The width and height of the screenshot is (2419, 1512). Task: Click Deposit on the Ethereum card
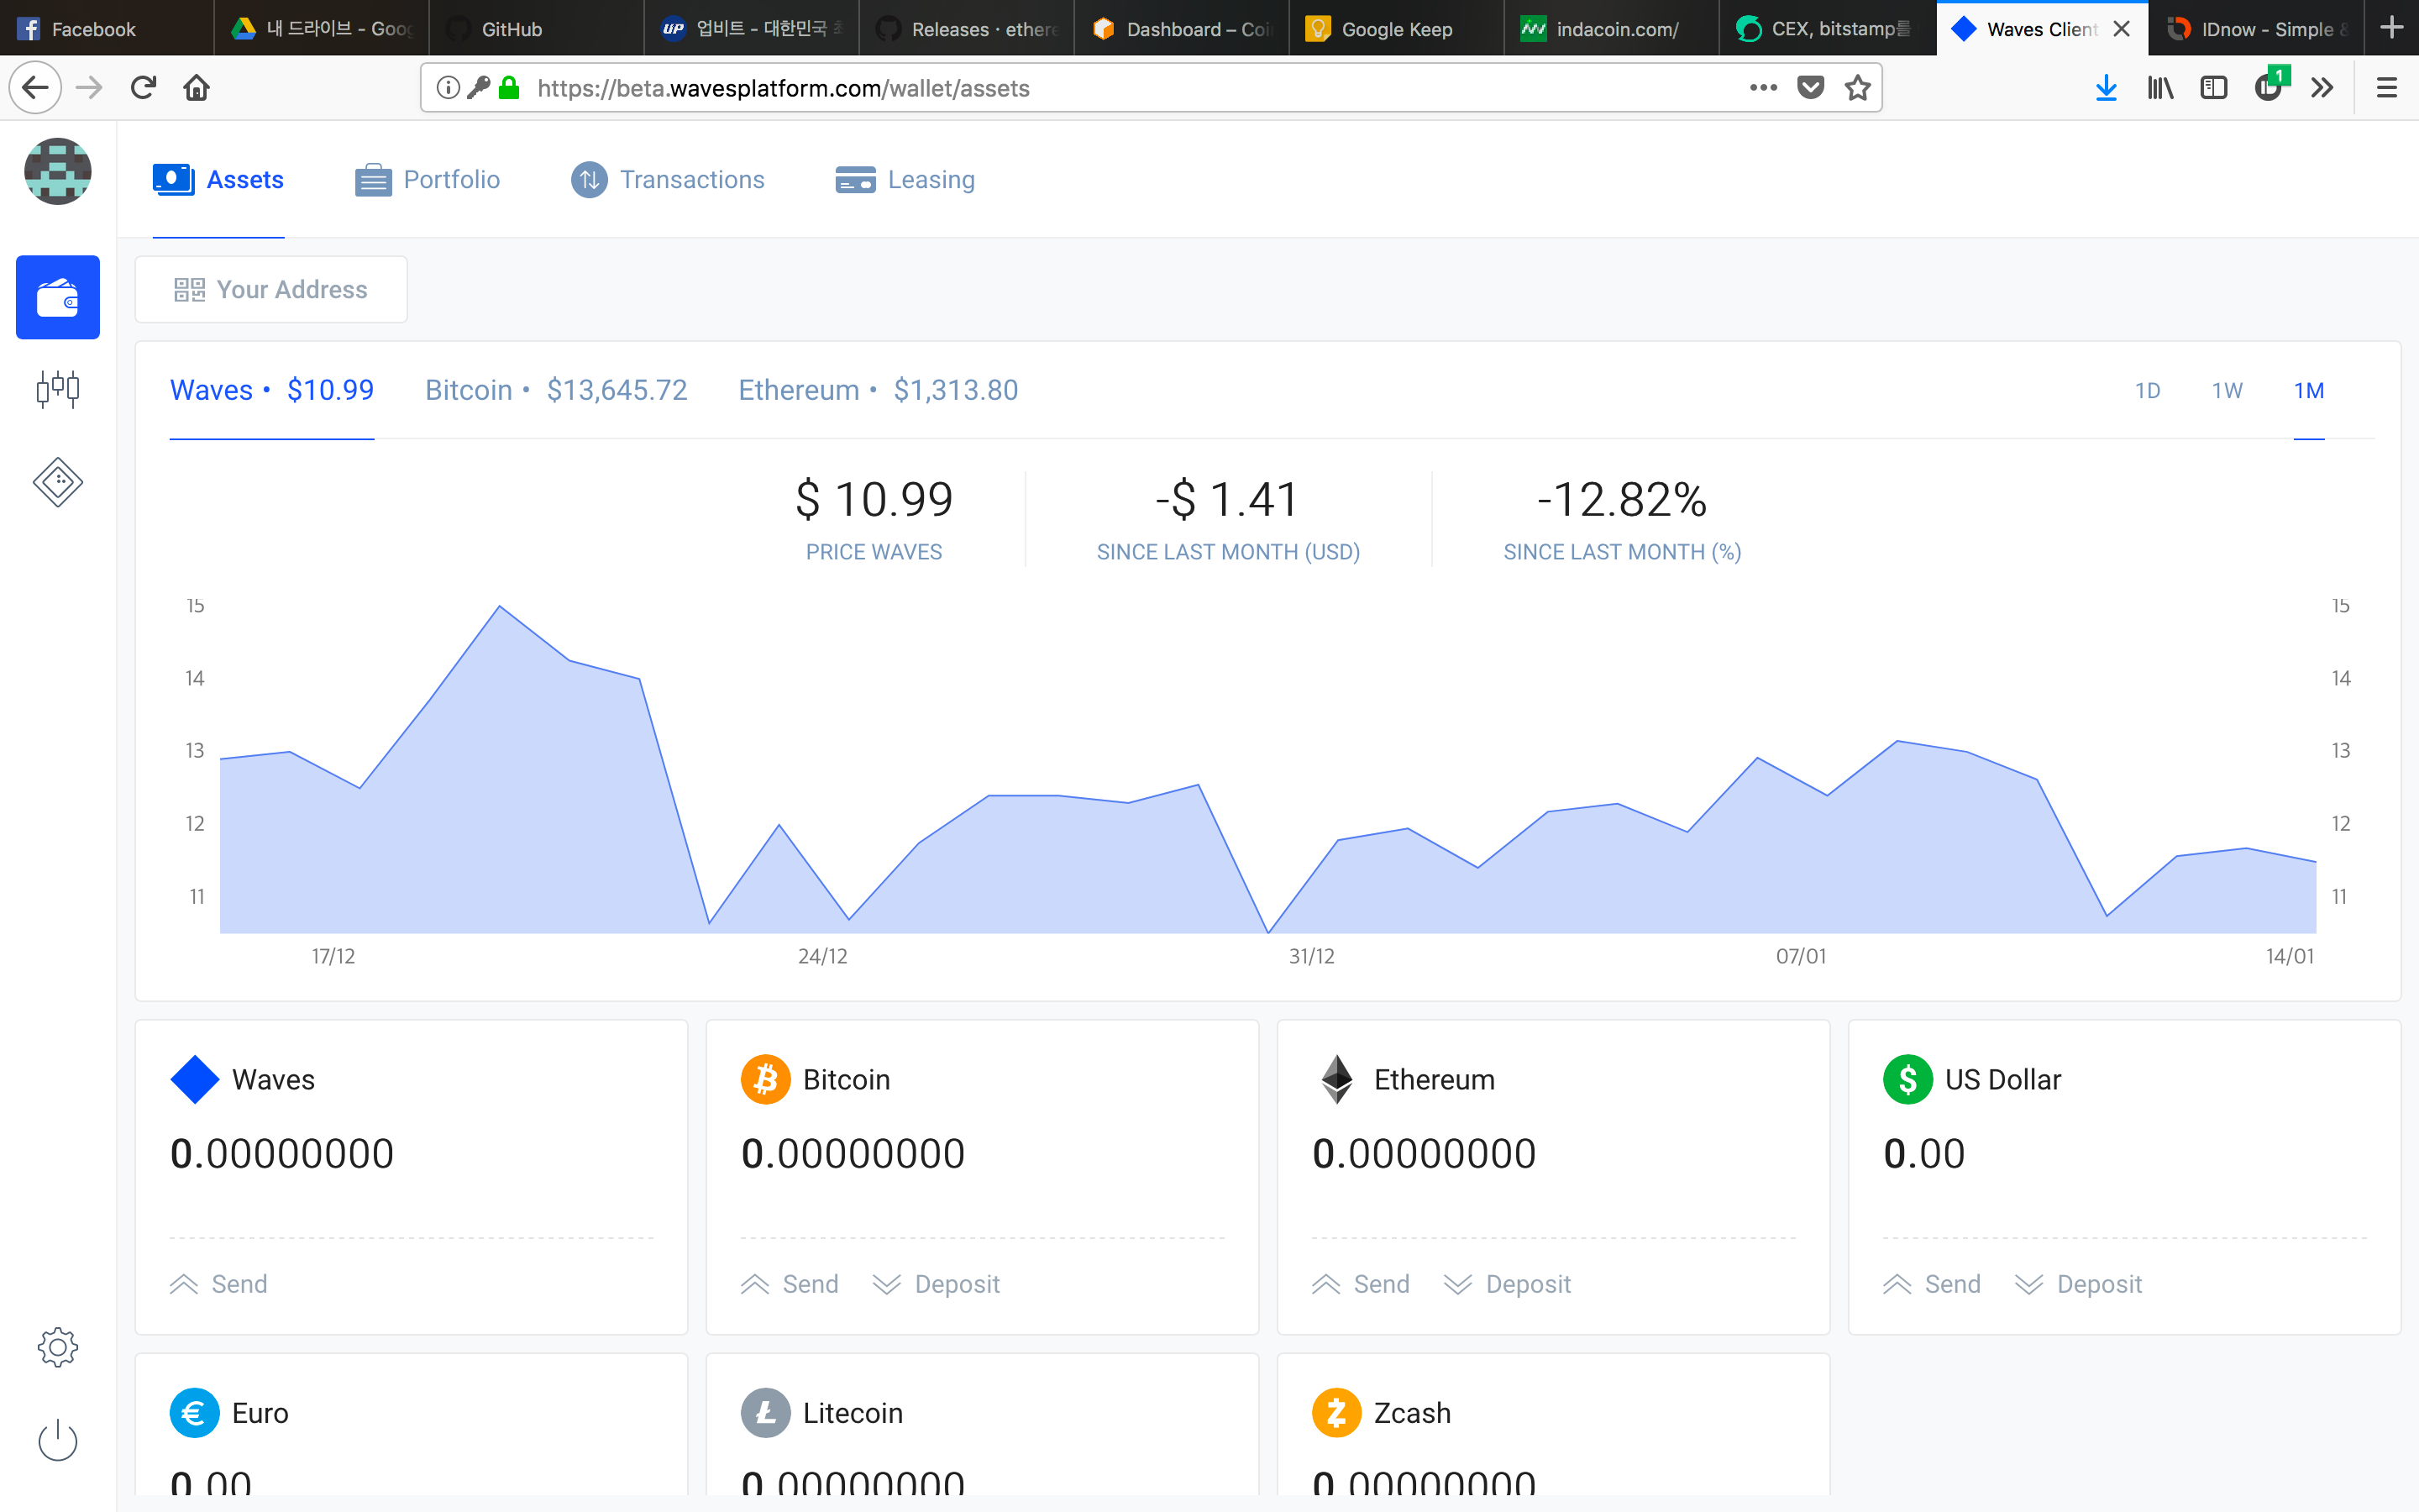[x=1508, y=1284]
